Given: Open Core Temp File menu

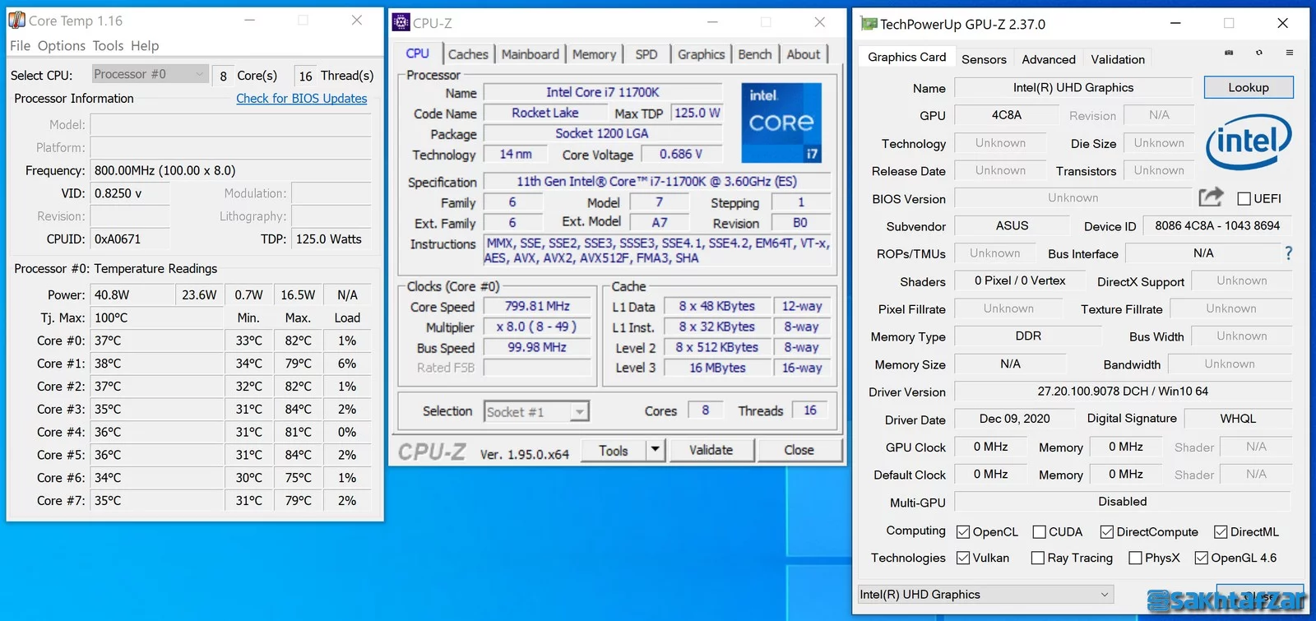Looking at the screenshot, I should (x=20, y=46).
